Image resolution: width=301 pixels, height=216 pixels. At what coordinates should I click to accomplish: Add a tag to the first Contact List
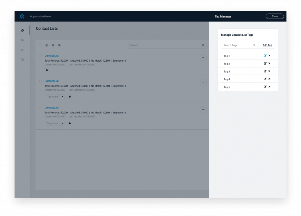[47, 70]
